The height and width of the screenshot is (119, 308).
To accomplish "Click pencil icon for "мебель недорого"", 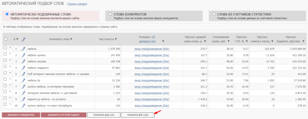I will coord(23,68).
